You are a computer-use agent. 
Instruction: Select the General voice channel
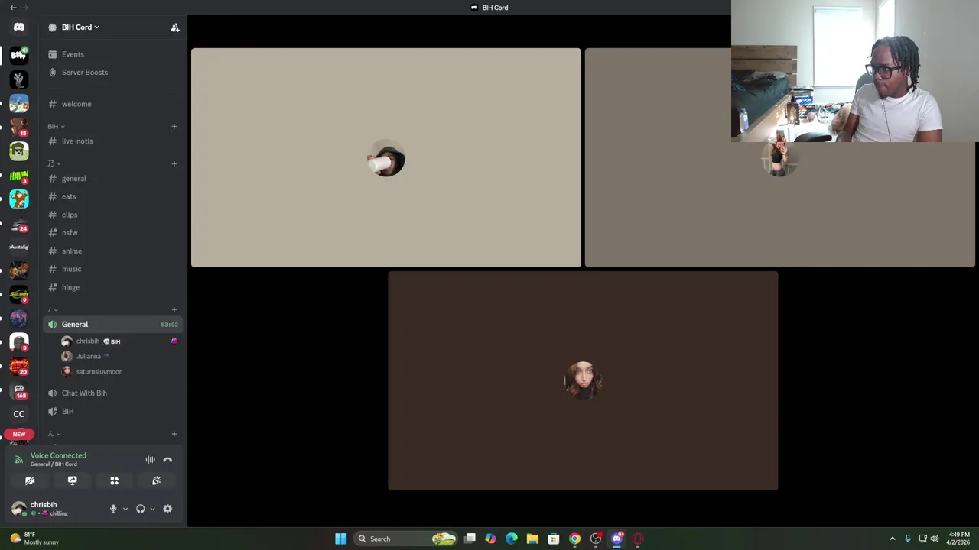click(x=112, y=325)
